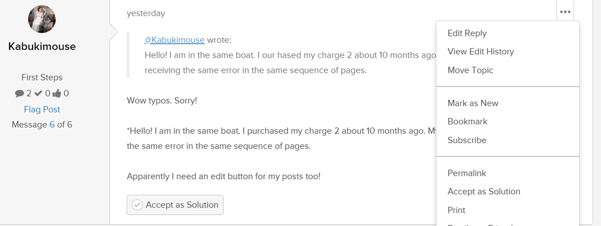Screen dimensions: 601x226
Task: Click the thumbs-up kudos icon
Action: coord(57,93)
